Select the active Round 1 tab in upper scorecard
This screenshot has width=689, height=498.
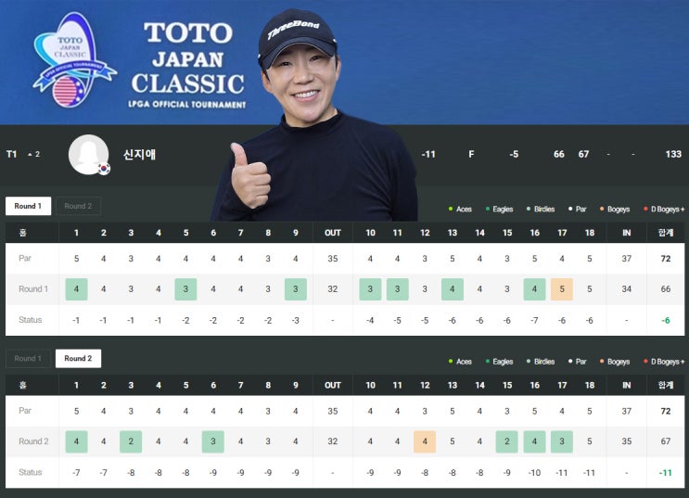click(28, 206)
